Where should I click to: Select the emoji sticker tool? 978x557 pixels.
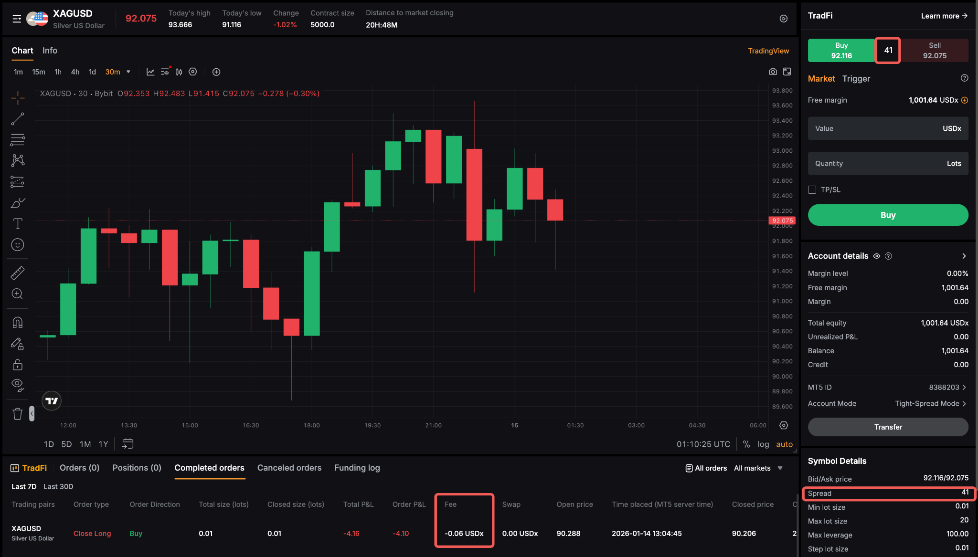(x=18, y=245)
